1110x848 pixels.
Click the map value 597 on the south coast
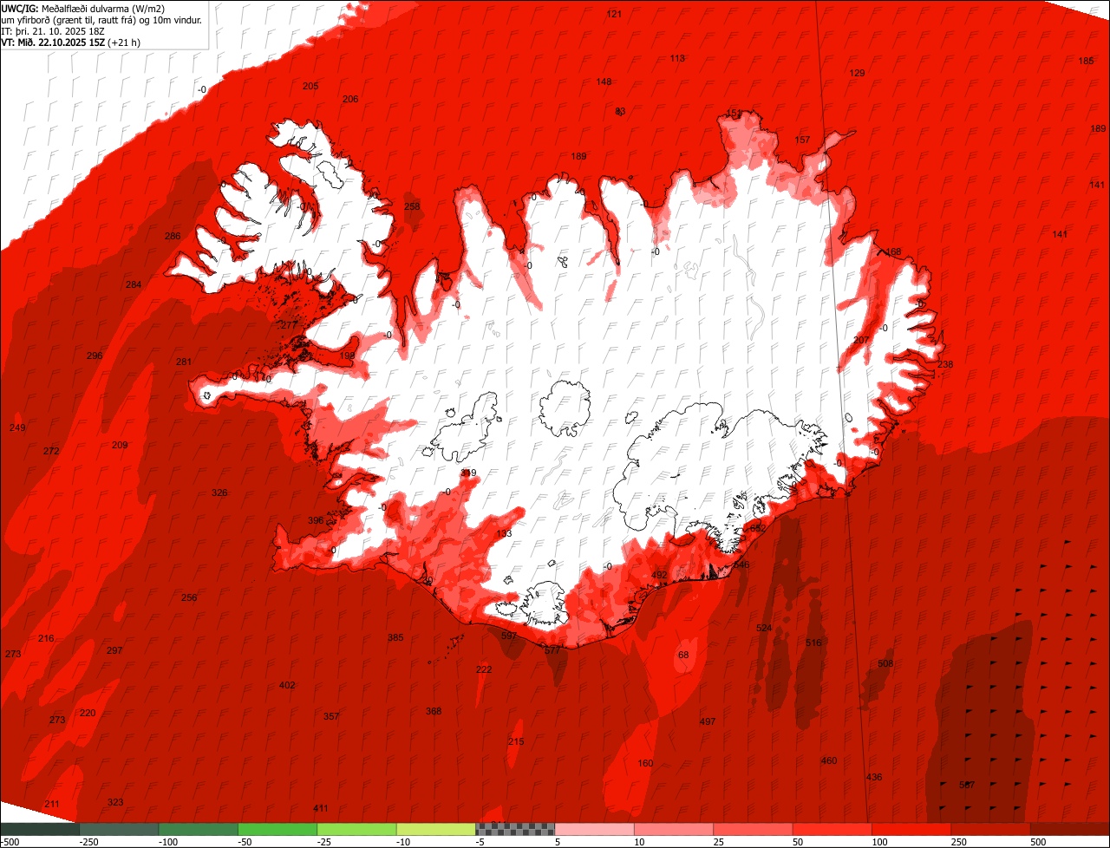tap(509, 636)
